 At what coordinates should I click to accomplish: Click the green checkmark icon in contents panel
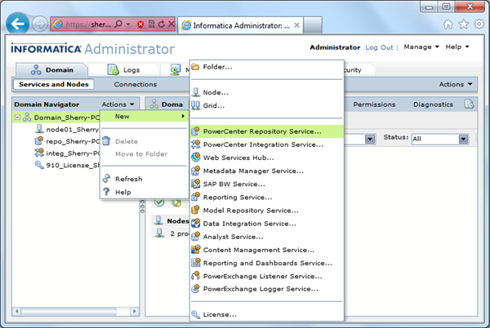click(x=159, y=202)
